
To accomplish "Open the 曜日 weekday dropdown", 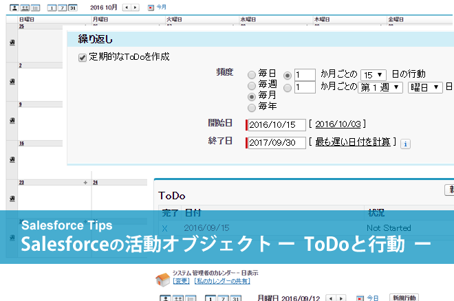I will click(x=425, y=87).
